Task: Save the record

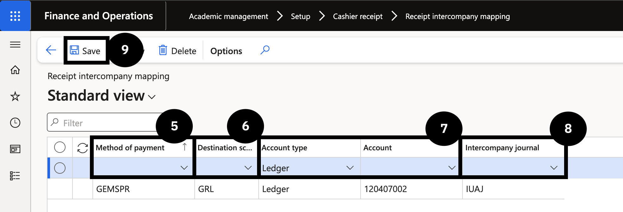Action: 85,51
